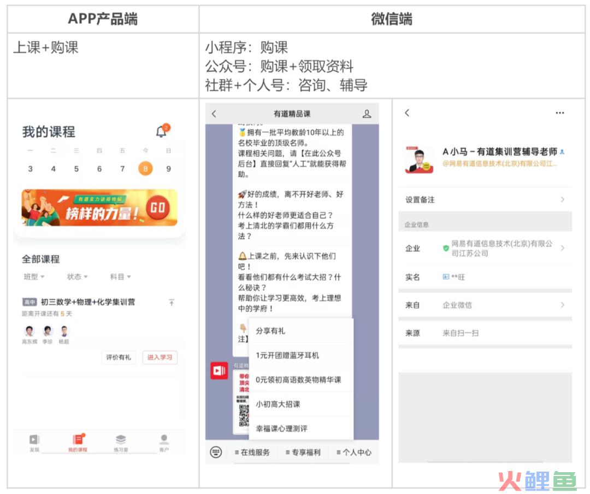Tap the 评价有礼 button
This screenshot has height=494, width=590.
(119, 357)
